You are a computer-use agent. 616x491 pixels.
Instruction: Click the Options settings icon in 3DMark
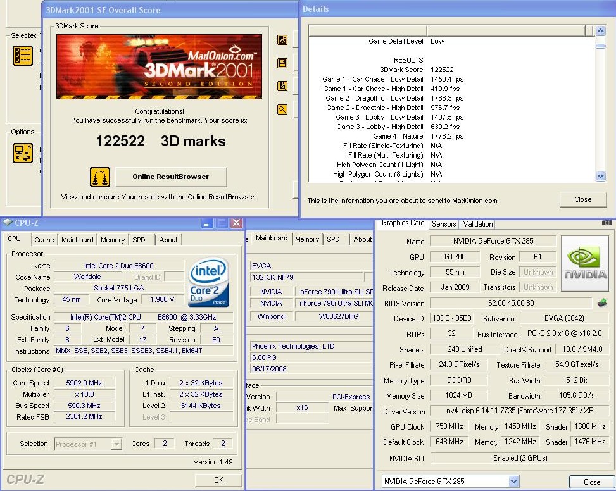pos(22,152)
